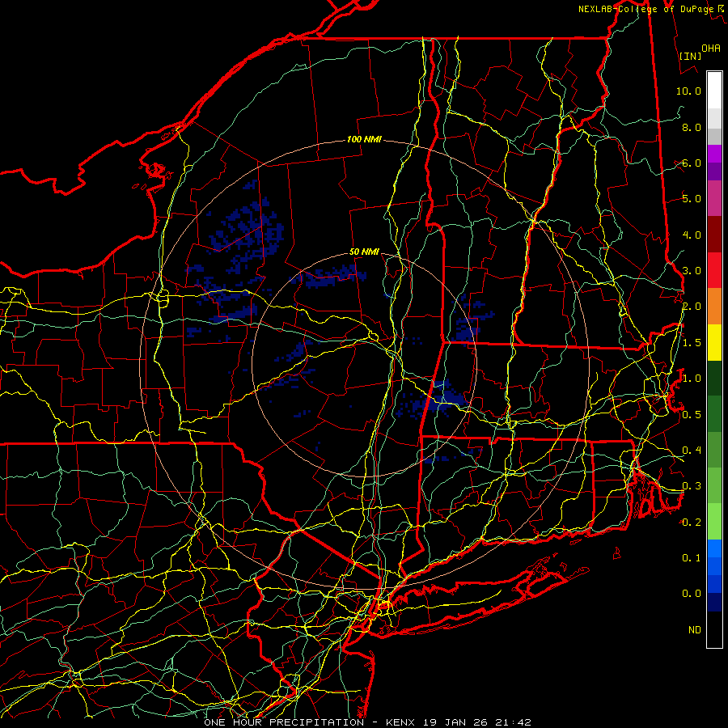Click the 50 NMI range ring label
Image resolution: width=728 pixels, height=728 pixels.
(364, 252)
